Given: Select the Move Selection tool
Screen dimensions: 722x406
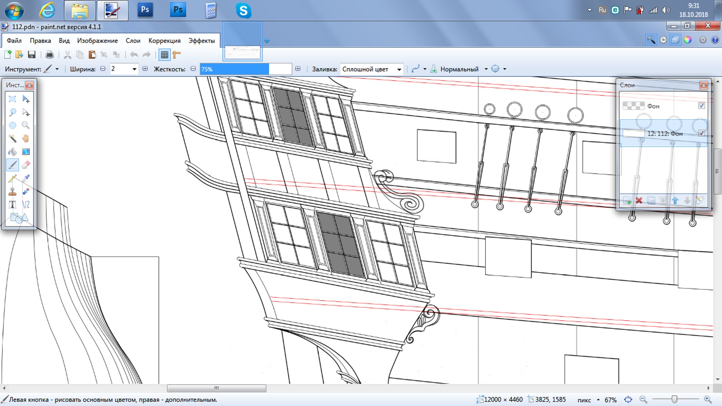Looking at the screenshot, I should coord(26,112).
